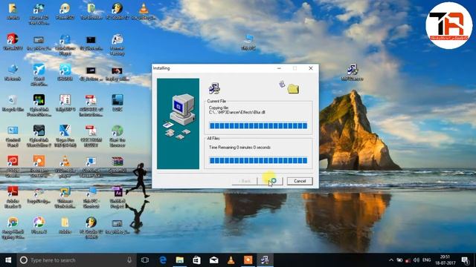Open Microsoft Store from the taskbar
This screenshot has height=267, width=476.
click(196, 260)
